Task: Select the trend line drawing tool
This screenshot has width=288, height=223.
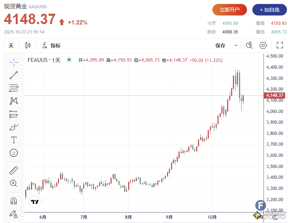Action: [x=14, y=75]
